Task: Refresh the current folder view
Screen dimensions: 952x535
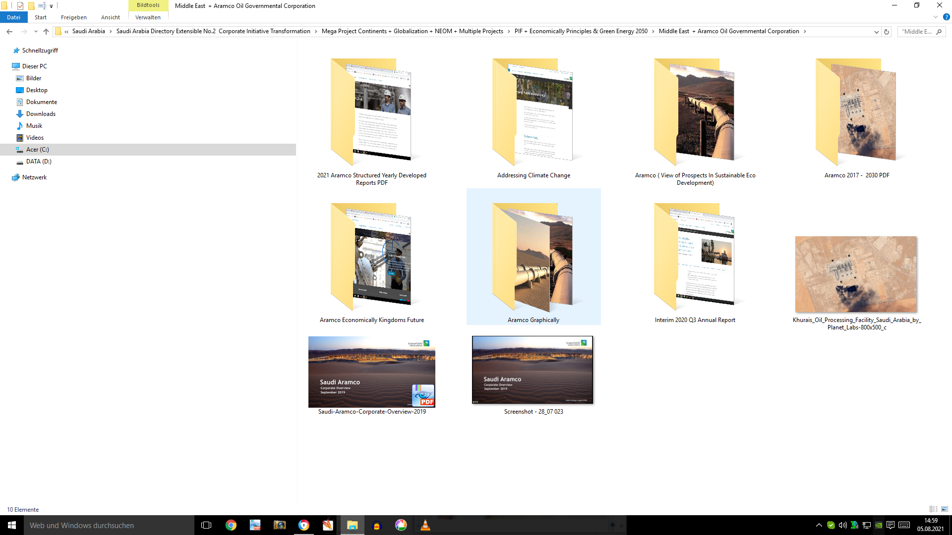Action: tap(887, 32)
